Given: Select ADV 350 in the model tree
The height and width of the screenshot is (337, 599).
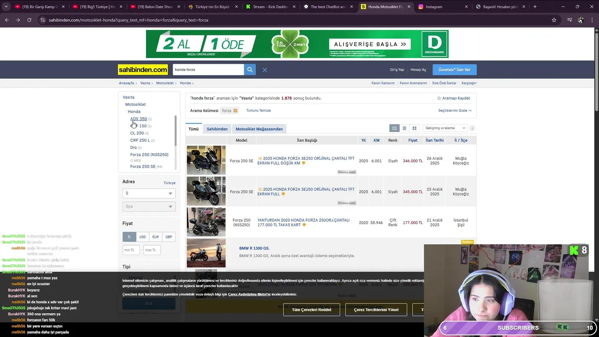Looking at the screenshot, I should 139,119.
